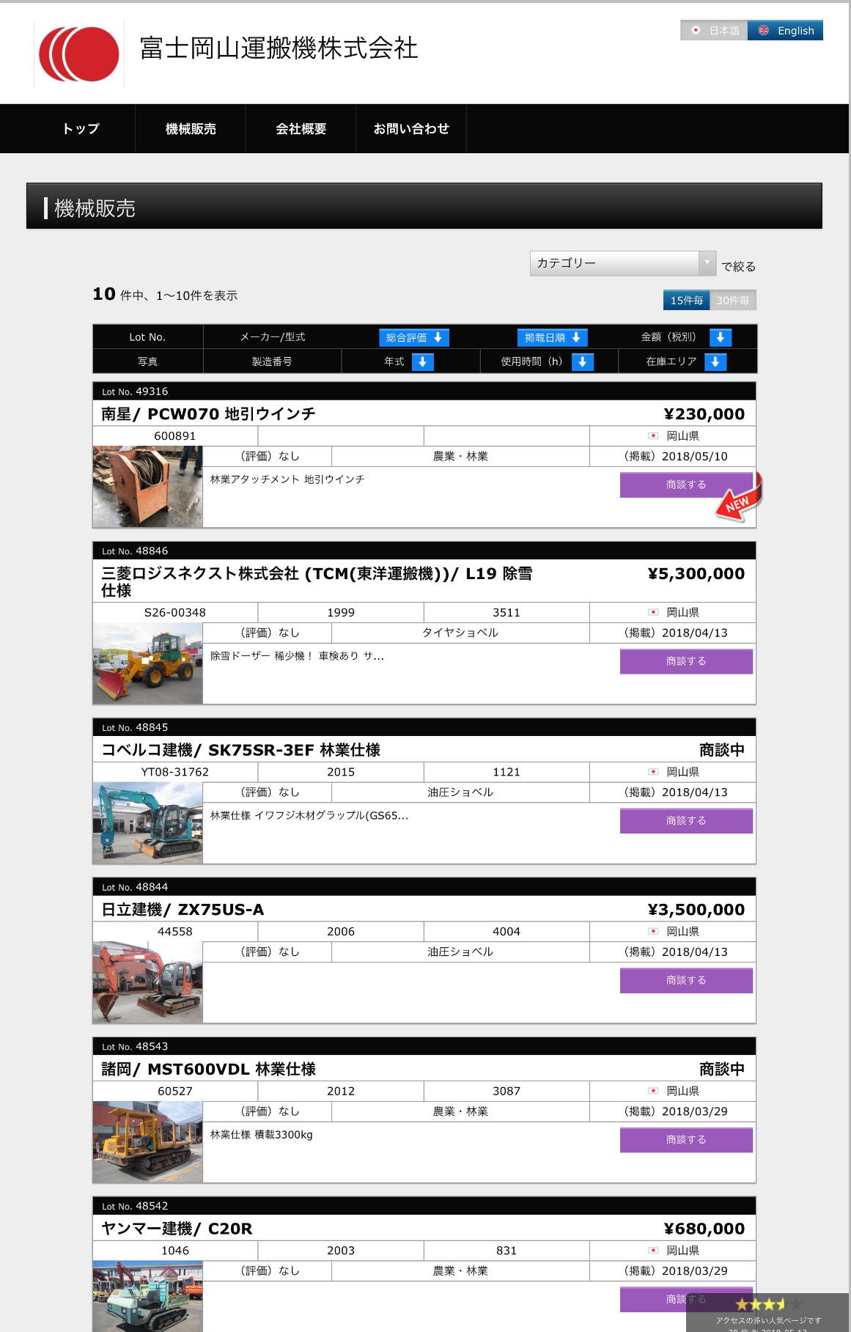The image size is (851, 1332).
Task: Click 商談する for 日立建機 ZX75US-A
Action: pos(686,980)
